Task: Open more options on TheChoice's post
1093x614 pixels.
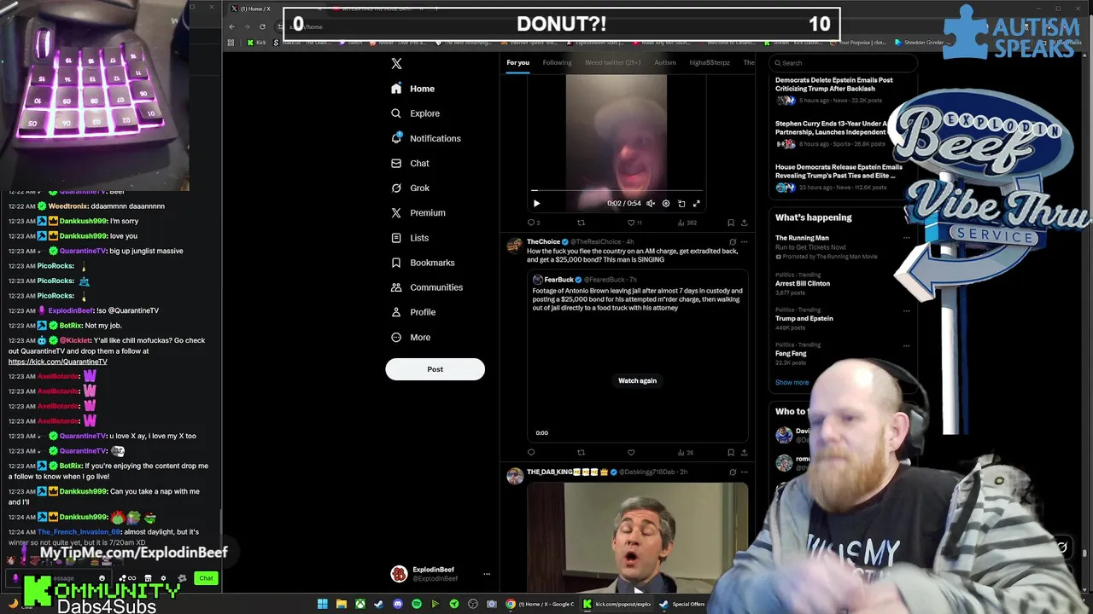Action: (x=744, y=242)
